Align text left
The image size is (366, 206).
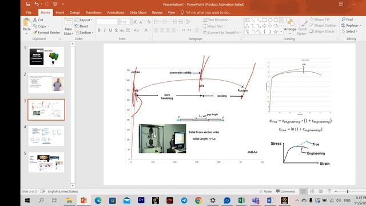pos(156,30)
